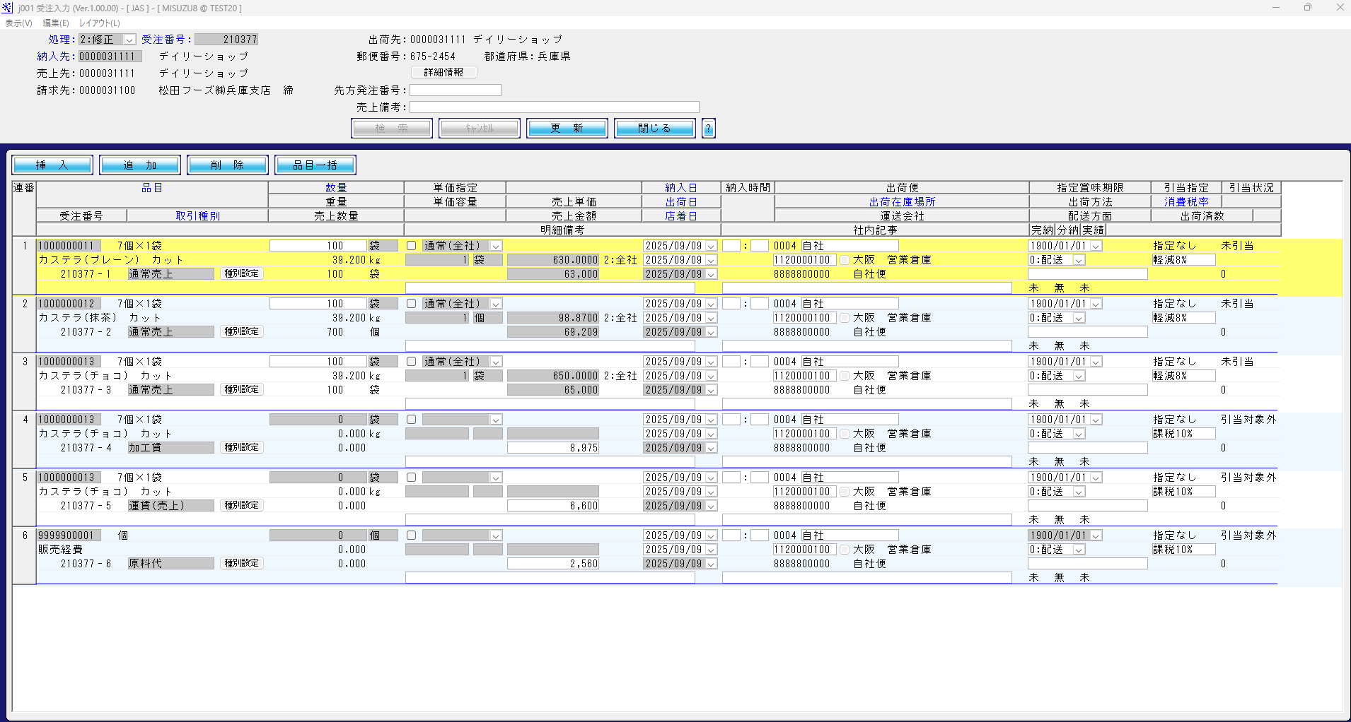Click the 削除 row button
This screenshot has height=722, width=1351.
(228, 165)
